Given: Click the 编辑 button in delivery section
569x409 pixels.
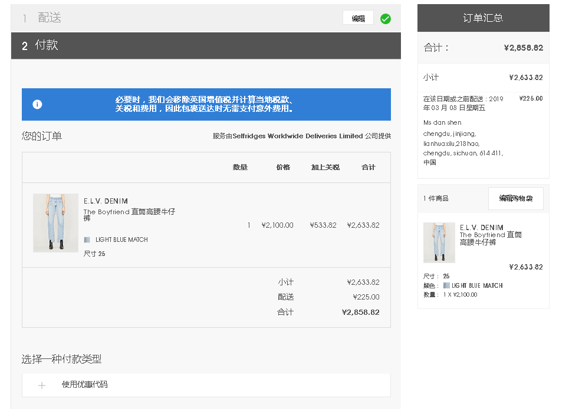Looking at the screenshot, I should point(358,18).
